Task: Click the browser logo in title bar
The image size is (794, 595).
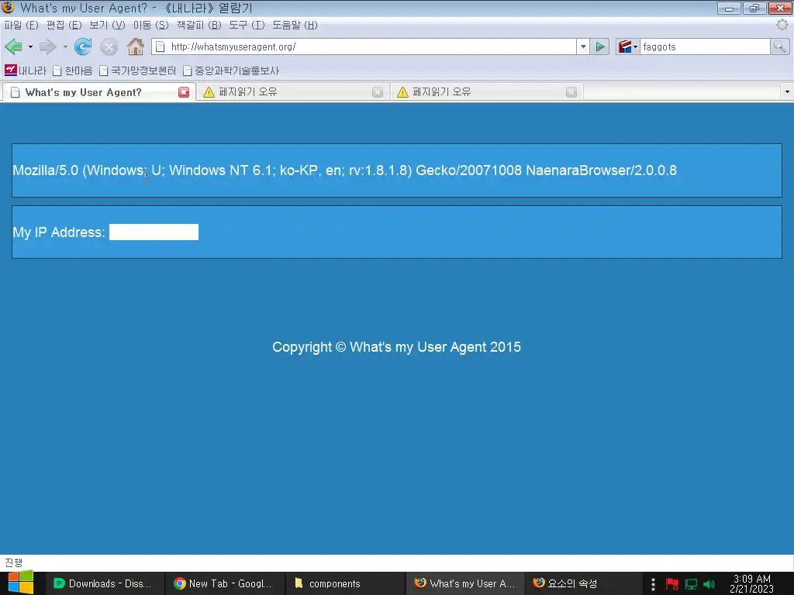Action: point(8,7)
